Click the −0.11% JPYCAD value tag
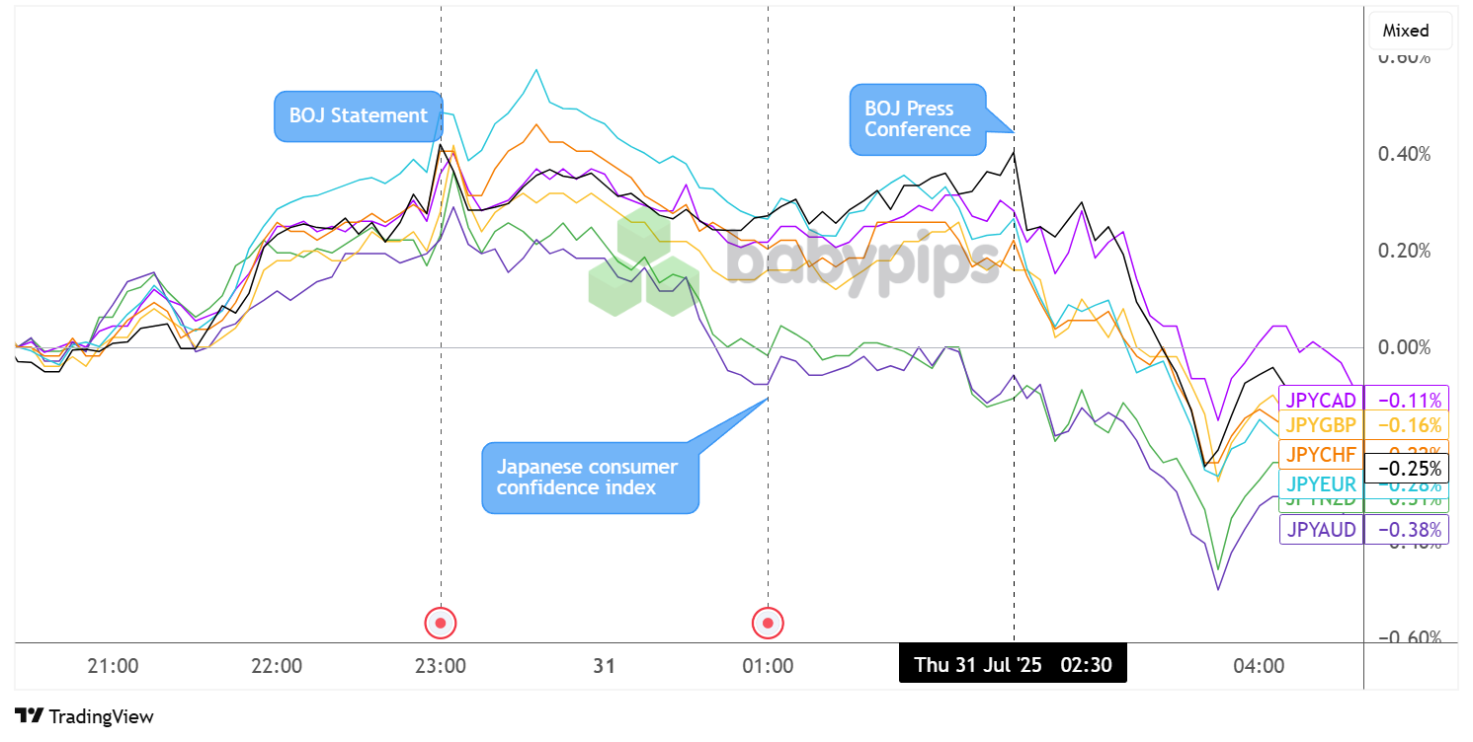Viewport: 1473px width, 742px height. click(1406, 400)
